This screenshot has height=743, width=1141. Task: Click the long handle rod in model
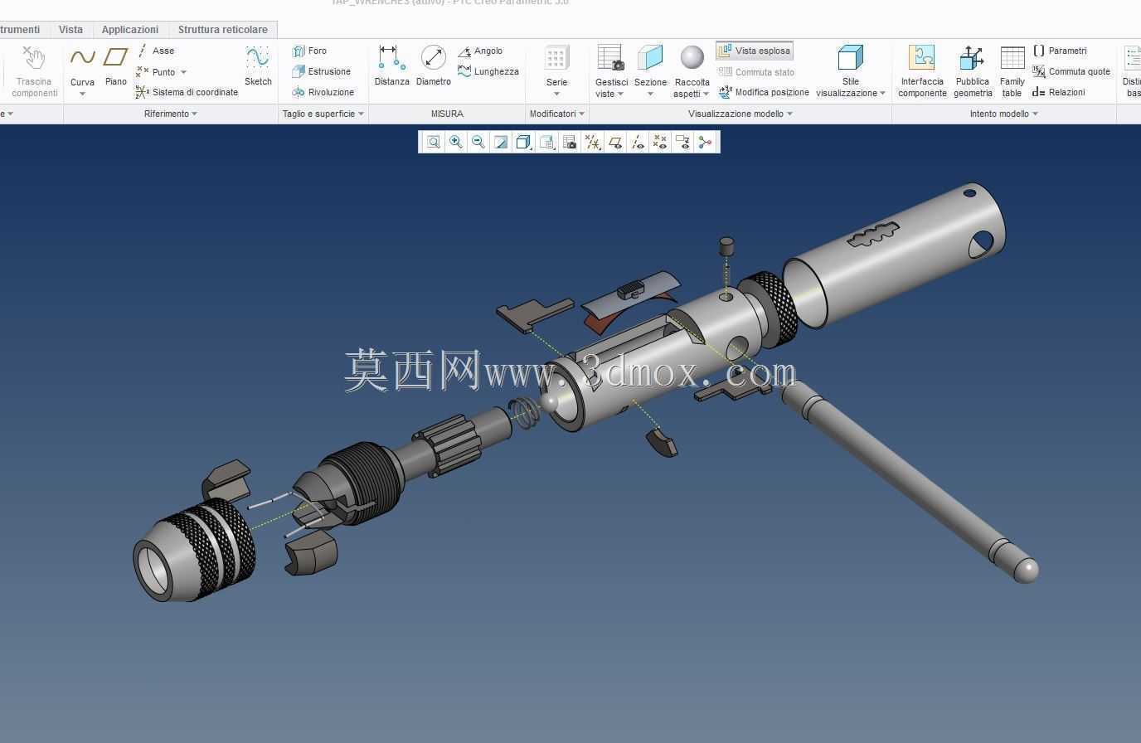(908, 483)
